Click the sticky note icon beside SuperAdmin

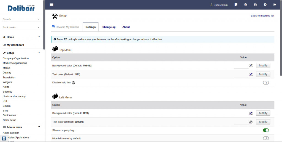point(236,5)
